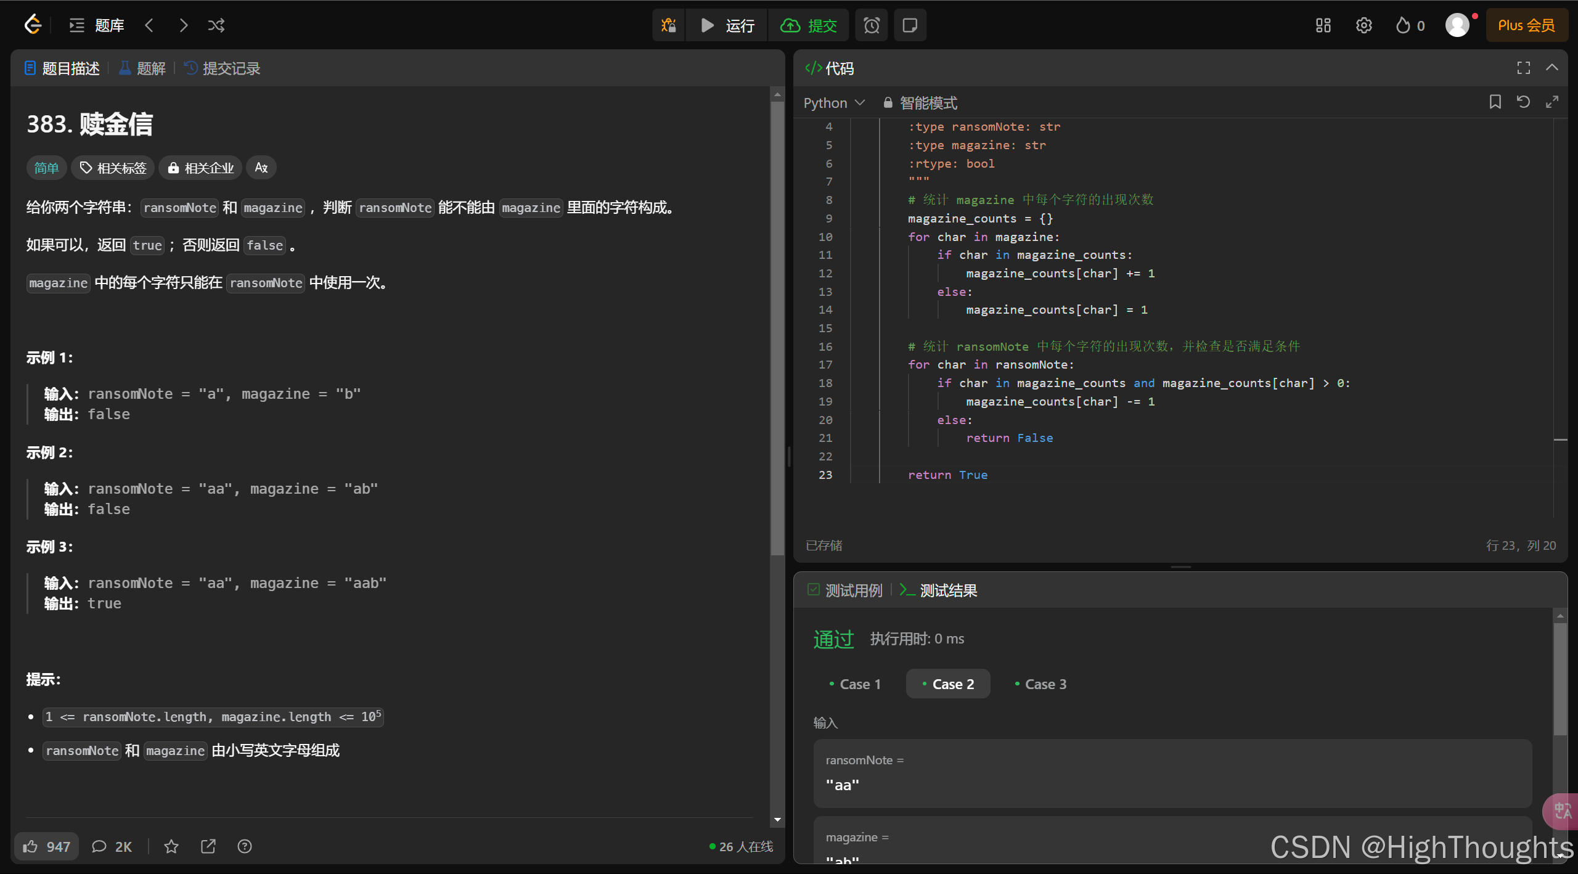
Task: Reset code with the undo arrow icon
Action: pyautogui.click(x=1523, y=102)
